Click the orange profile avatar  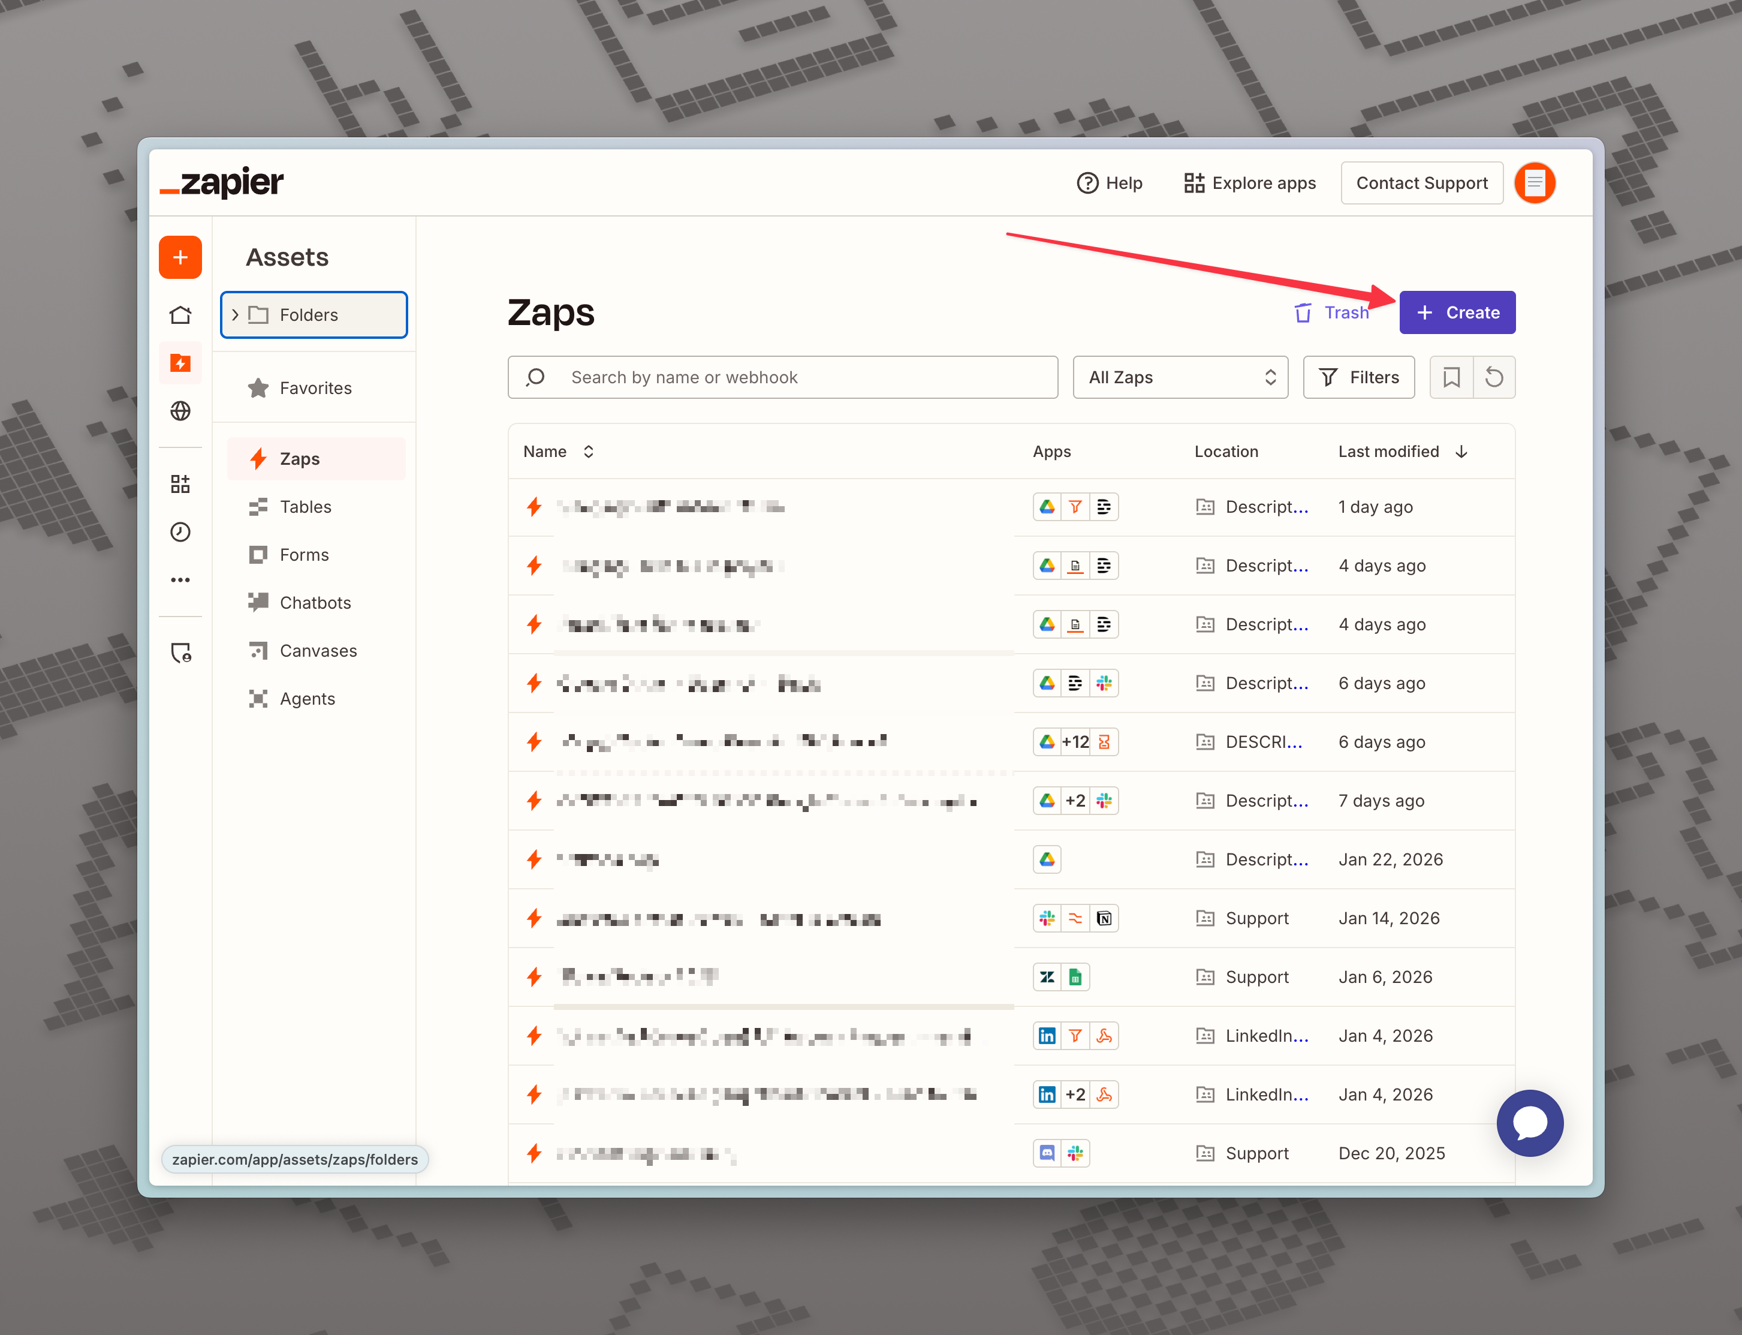click(x=1534, y=184)
